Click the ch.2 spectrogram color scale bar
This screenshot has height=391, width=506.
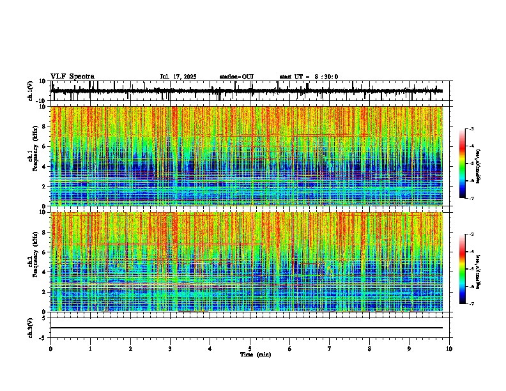[x=463, y=269]
